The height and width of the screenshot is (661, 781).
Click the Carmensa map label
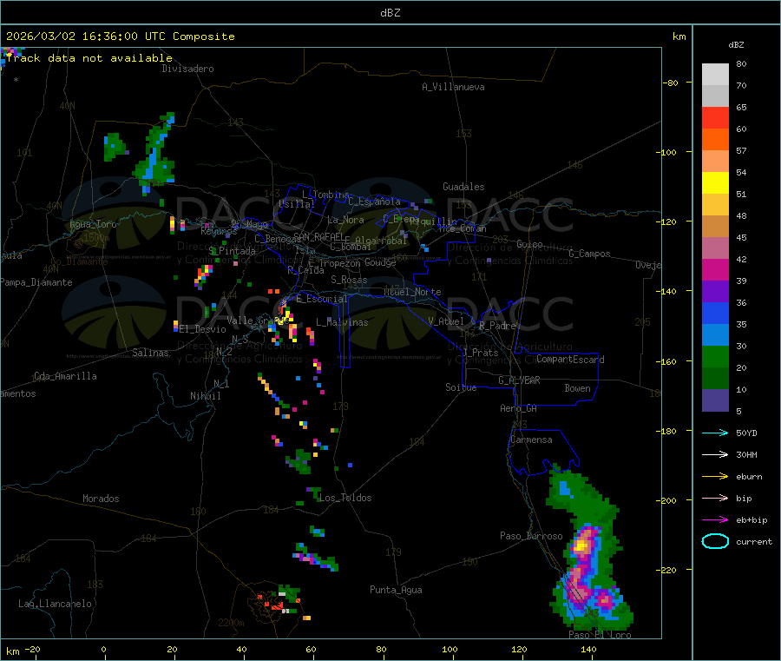[x=531, y=440]
